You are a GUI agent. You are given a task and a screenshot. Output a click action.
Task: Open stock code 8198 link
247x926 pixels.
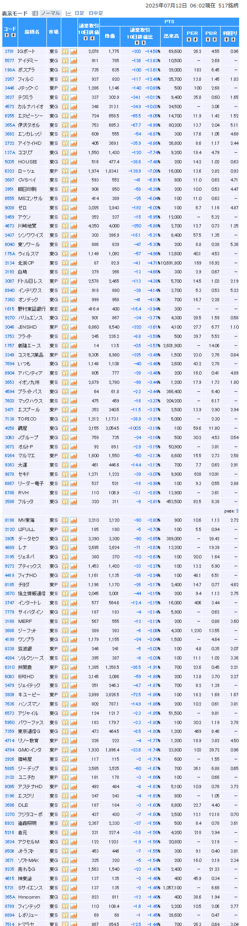9,520
